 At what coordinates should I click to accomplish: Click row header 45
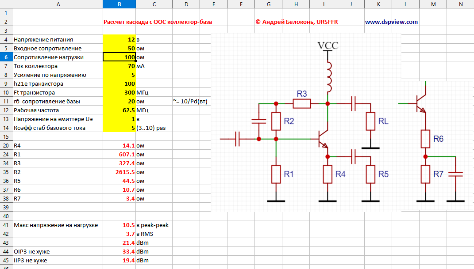point(6,260)
